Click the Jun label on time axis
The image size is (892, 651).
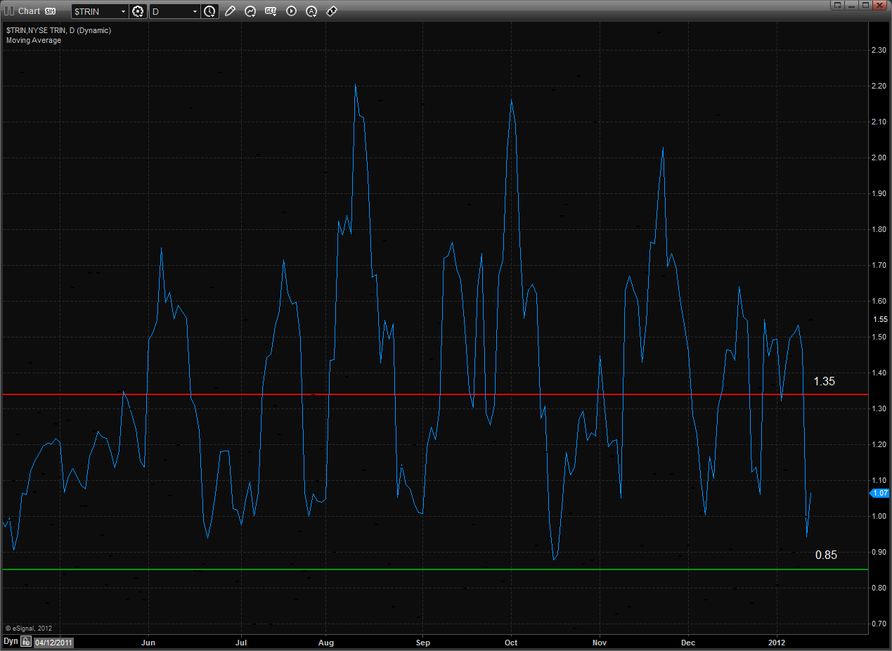(148, 642)
